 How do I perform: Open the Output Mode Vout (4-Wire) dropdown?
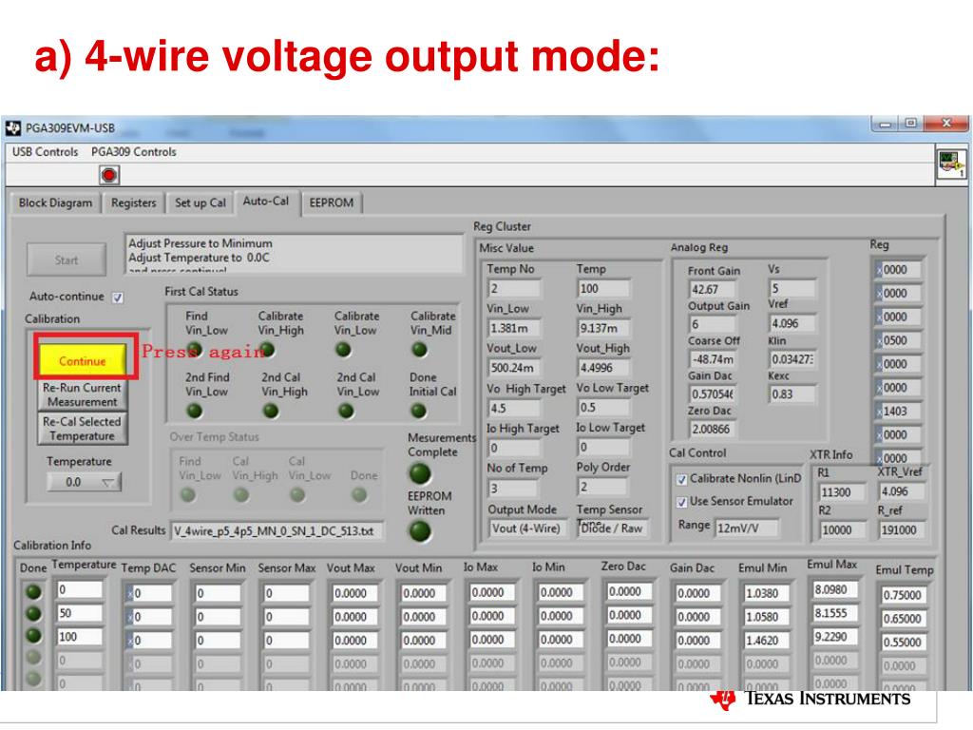pyautogui.click(x=526, y=528)
